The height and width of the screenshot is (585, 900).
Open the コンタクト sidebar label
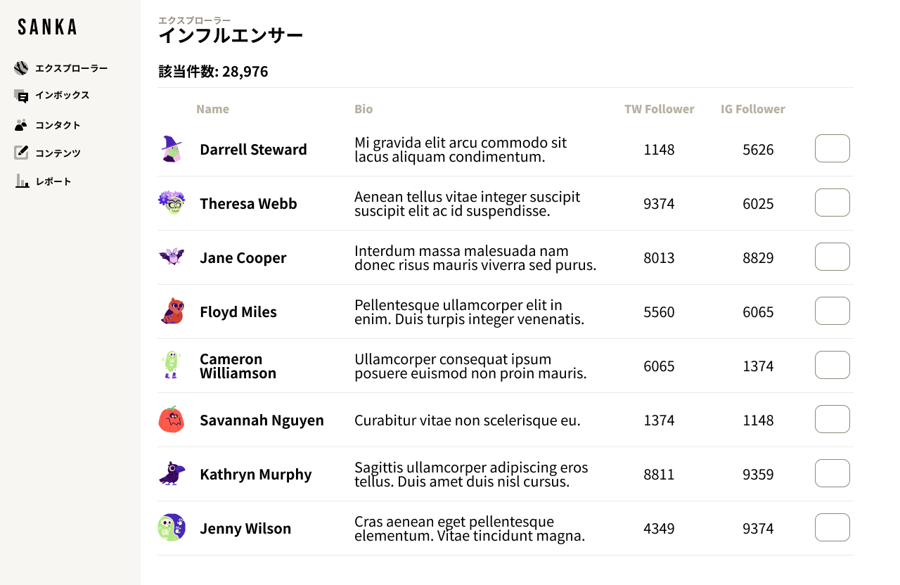pos(58,125)
